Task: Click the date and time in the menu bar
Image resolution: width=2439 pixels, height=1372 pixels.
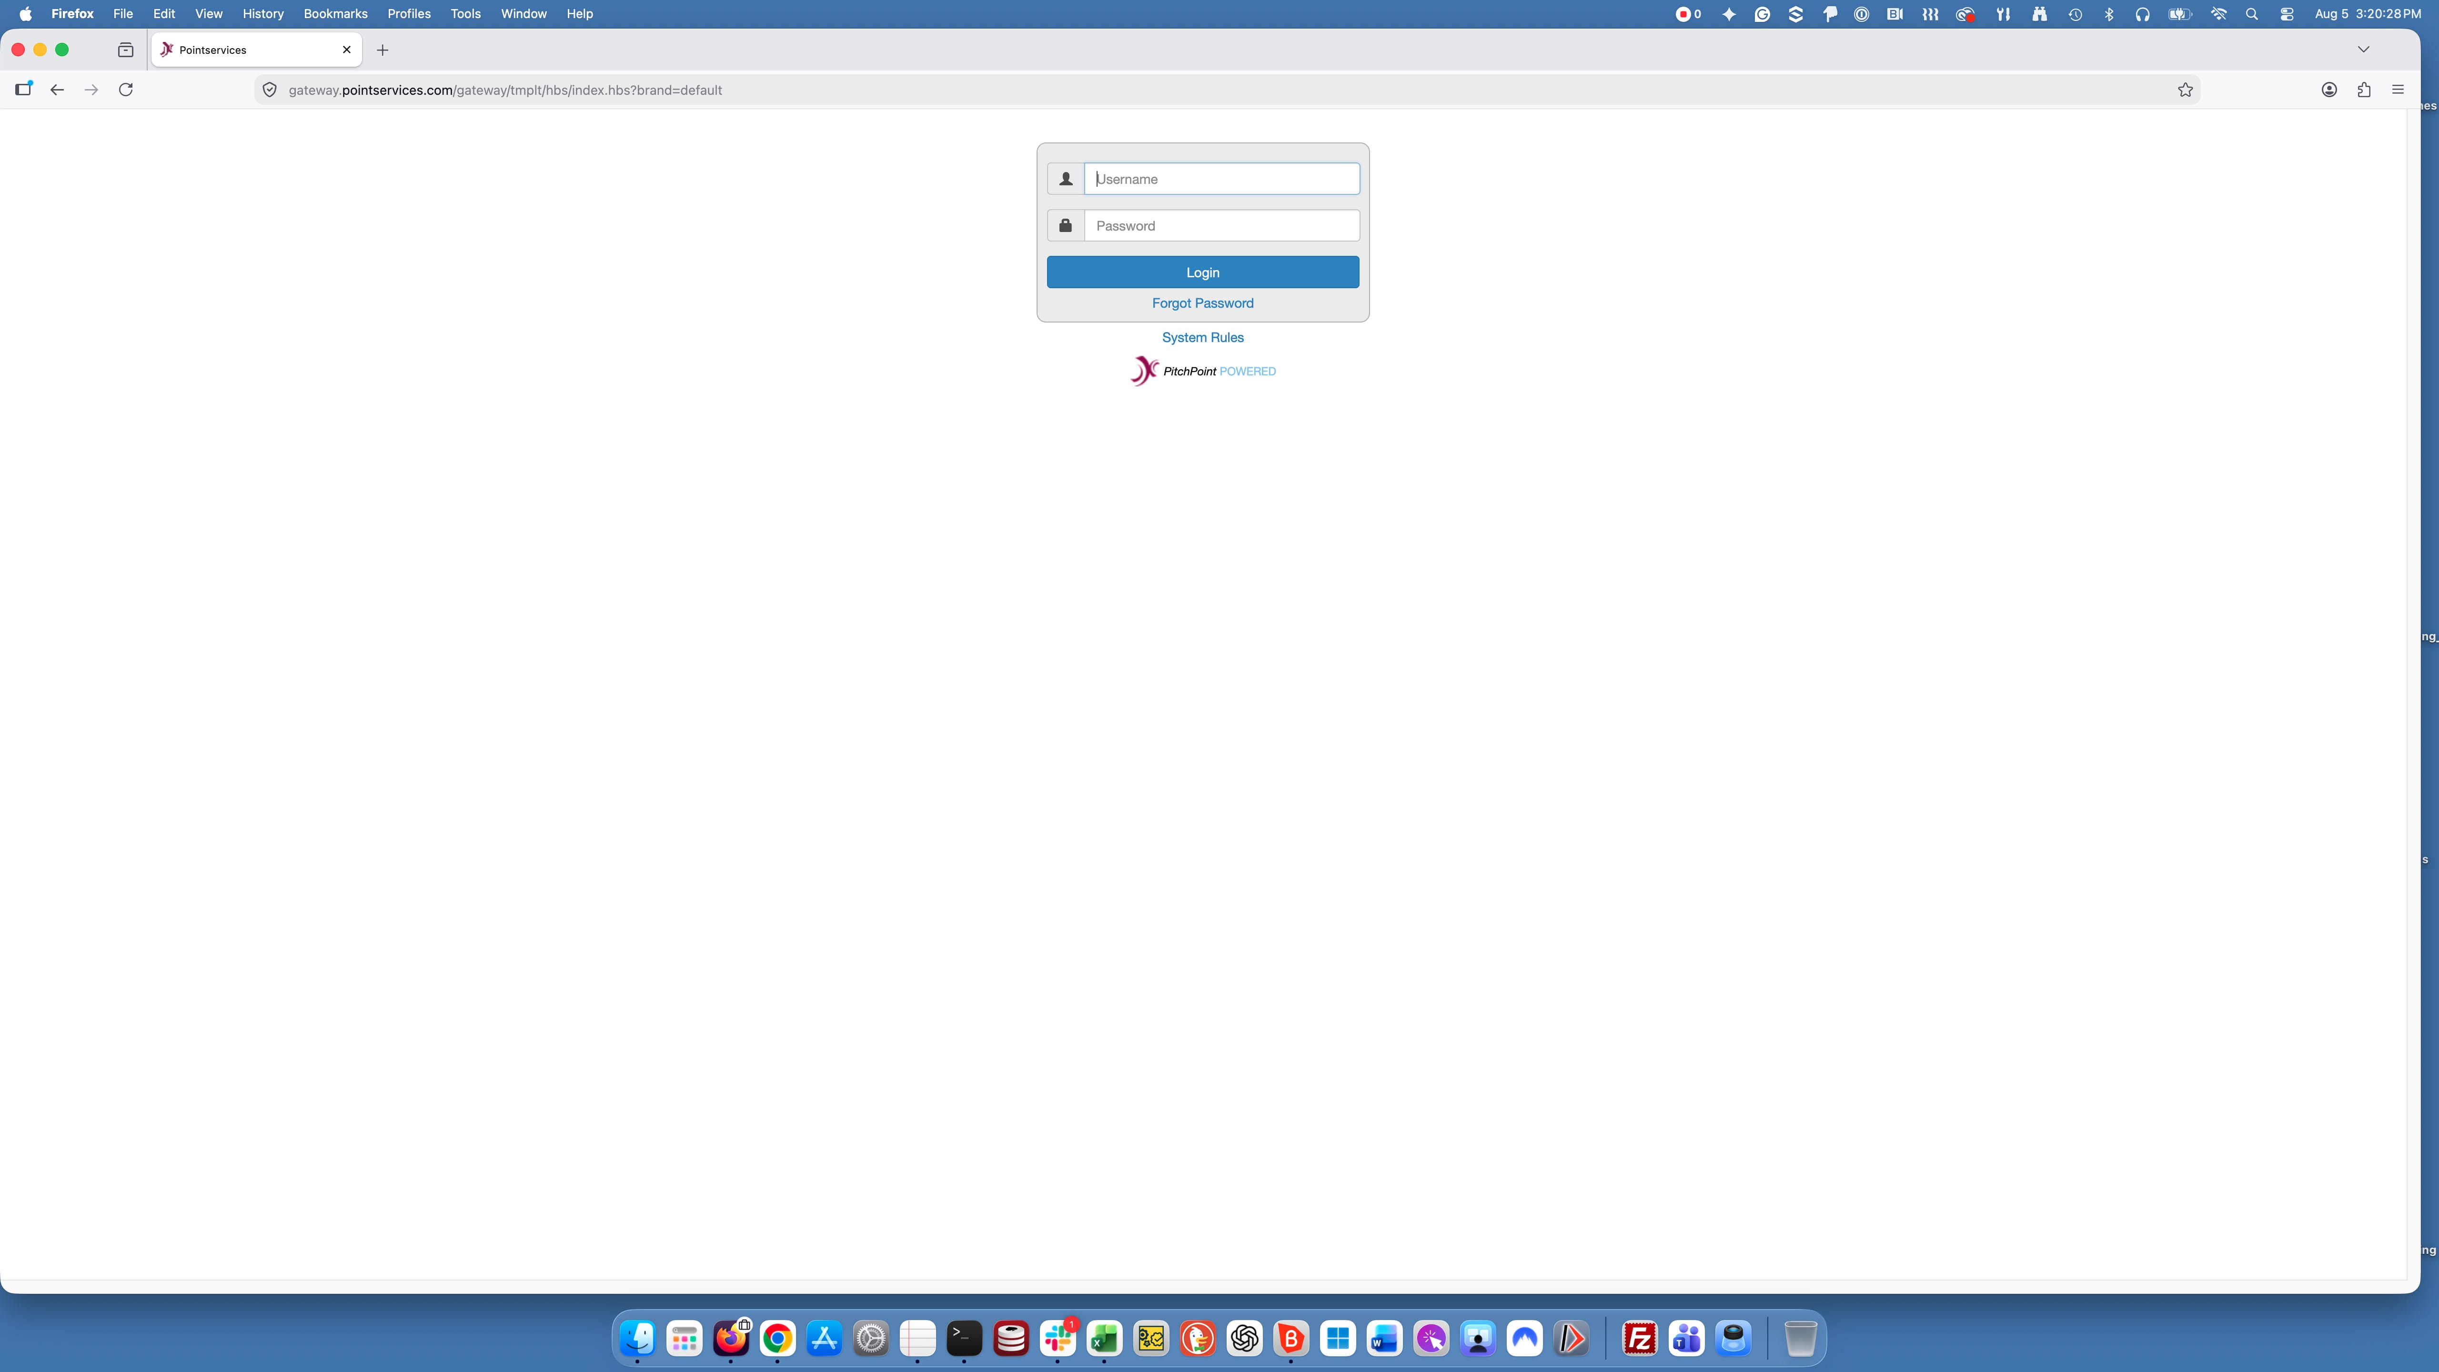Action: [2367, 14]
